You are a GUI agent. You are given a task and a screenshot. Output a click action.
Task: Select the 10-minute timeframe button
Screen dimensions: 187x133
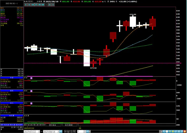pyautogui.click(x=33, y=5)
